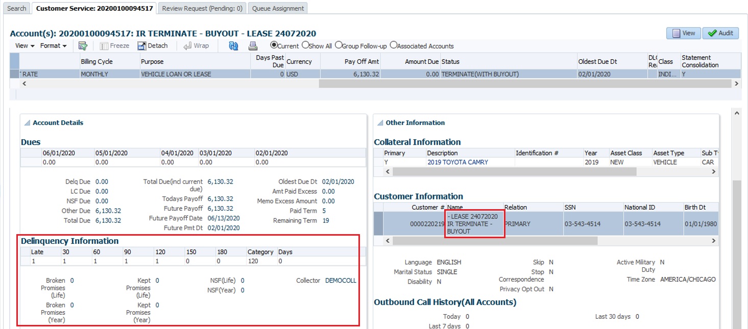Click the Language value ENGLISH
This screenshot has height=329, width=748.
449,262
